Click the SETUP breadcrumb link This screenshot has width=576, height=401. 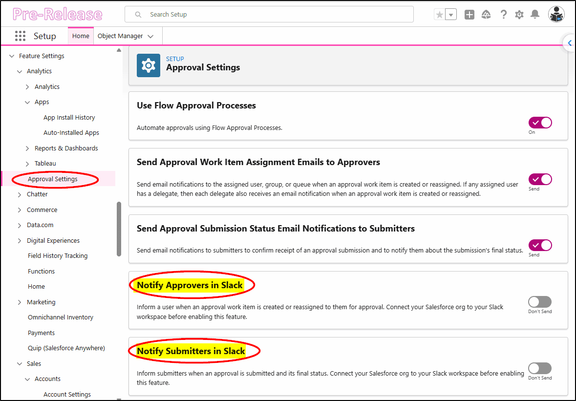point(175,59)
